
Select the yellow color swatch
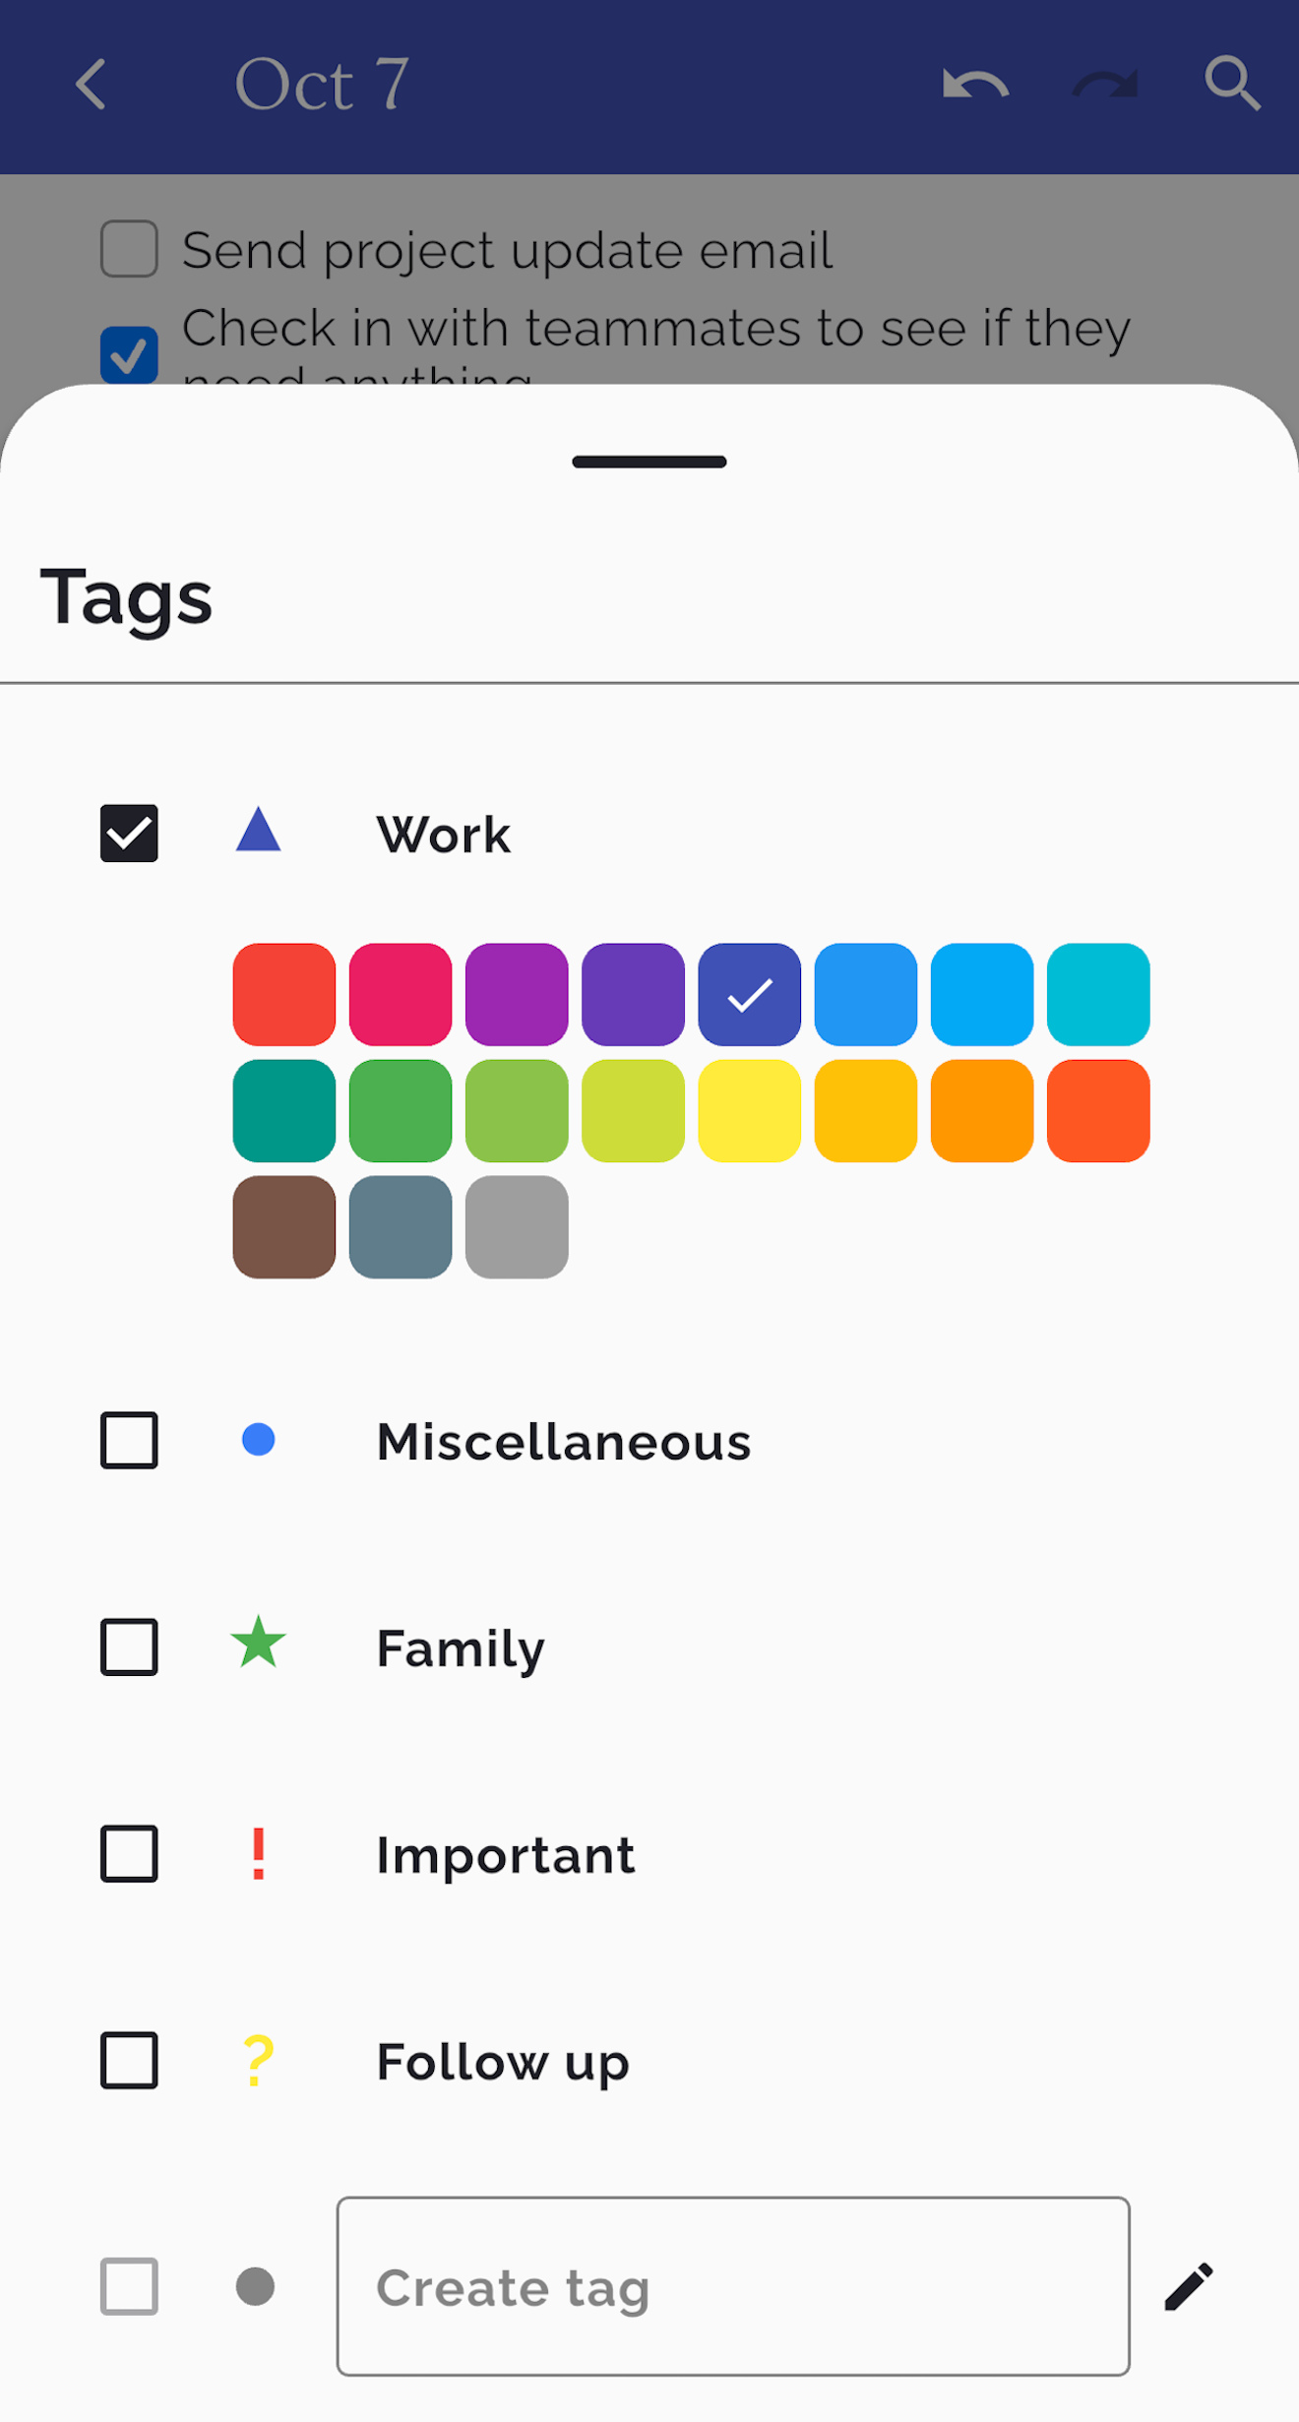point(748,1112)
